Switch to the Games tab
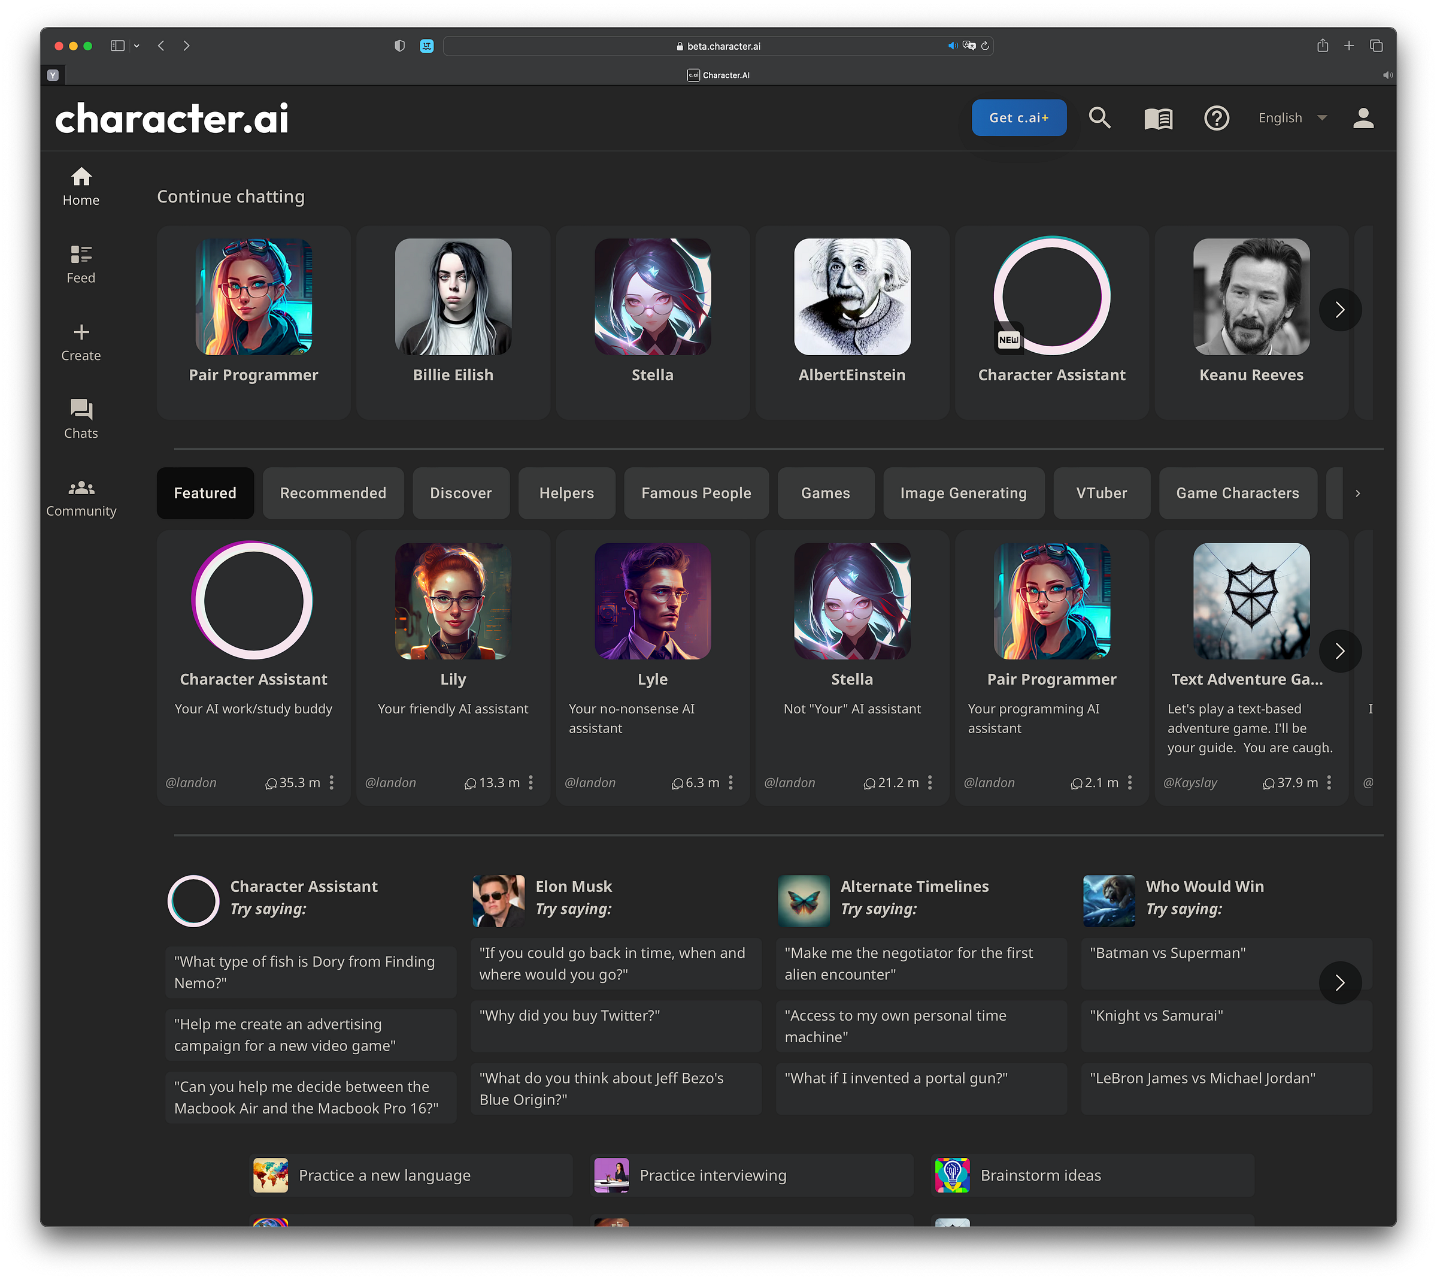The height and width of the screenshot is (1280, 1437). coord(826,493)
